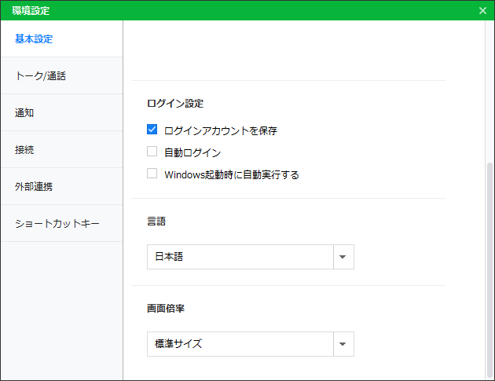Open the 標準サイズ screen scale combo box
495x381 pixels.
click(x=240, y=344)
